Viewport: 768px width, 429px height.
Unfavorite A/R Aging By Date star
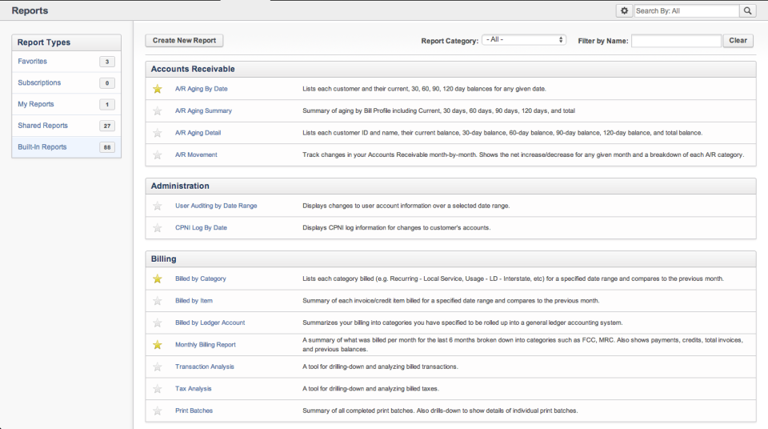tap(158, 89)
